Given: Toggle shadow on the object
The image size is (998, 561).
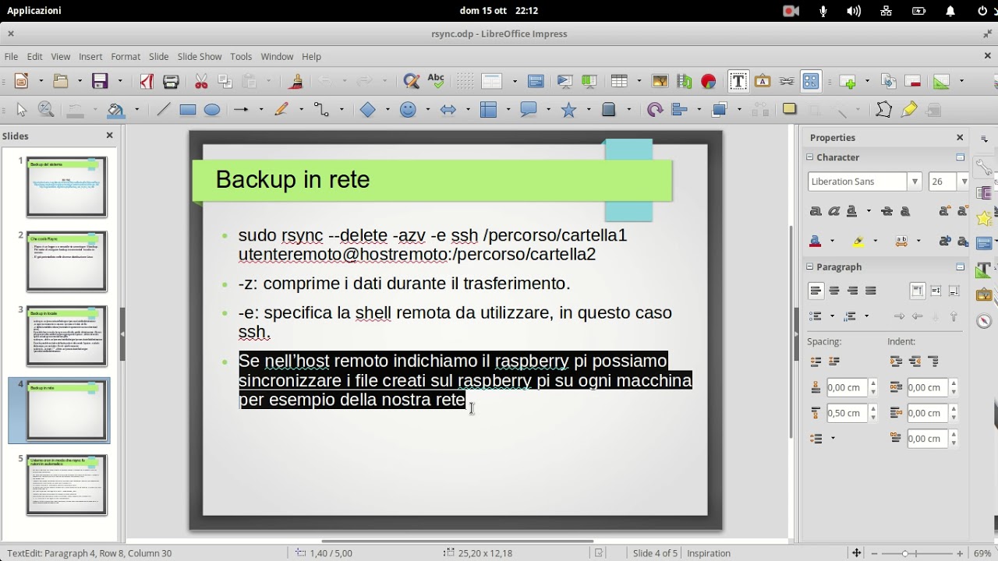Looking at the screenshot, I should tap(790, 109).
